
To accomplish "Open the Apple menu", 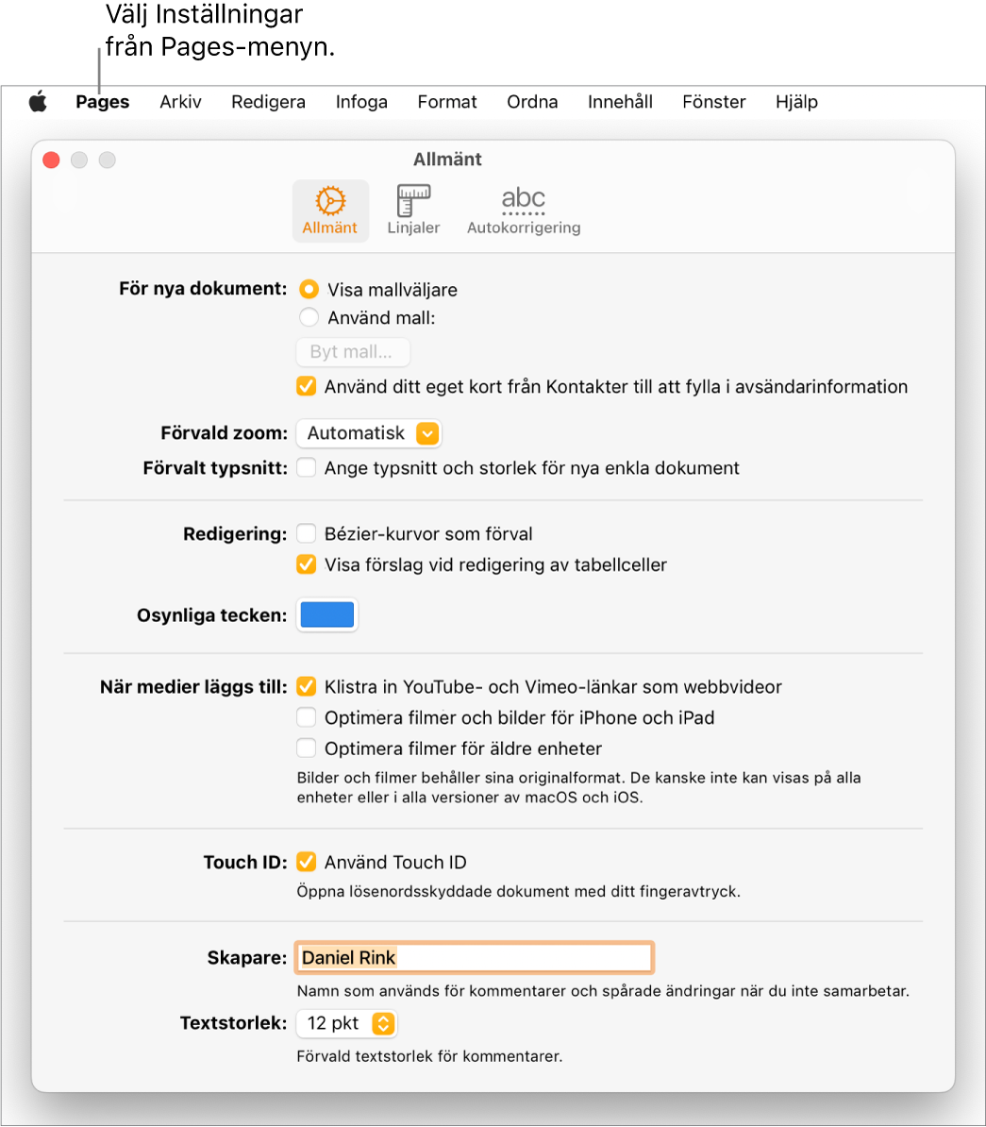I will click(38, 102).
